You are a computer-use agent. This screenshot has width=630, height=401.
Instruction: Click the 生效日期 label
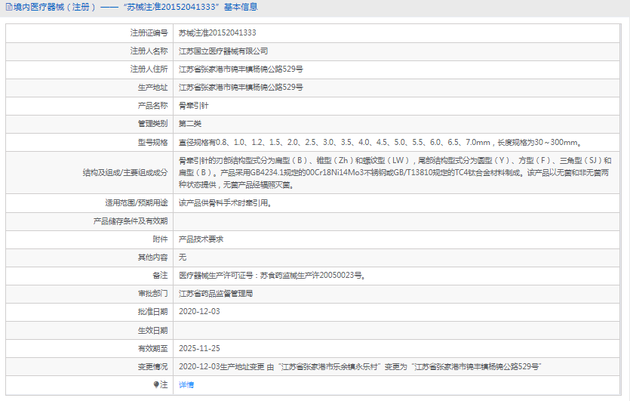pos(152,331)
